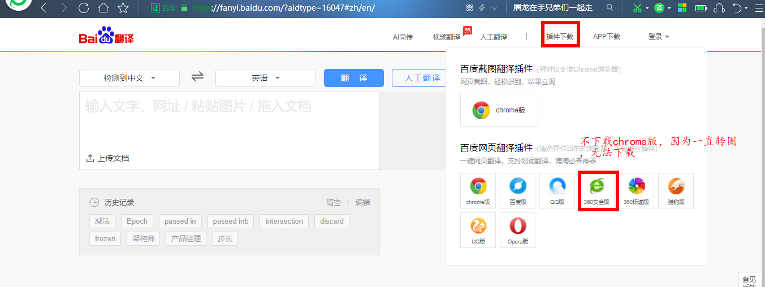Image resolution: width=765 pixels, height=287 pixels.
Task: Reload the page with the refresh icon
Action: (x=84, y=8)
